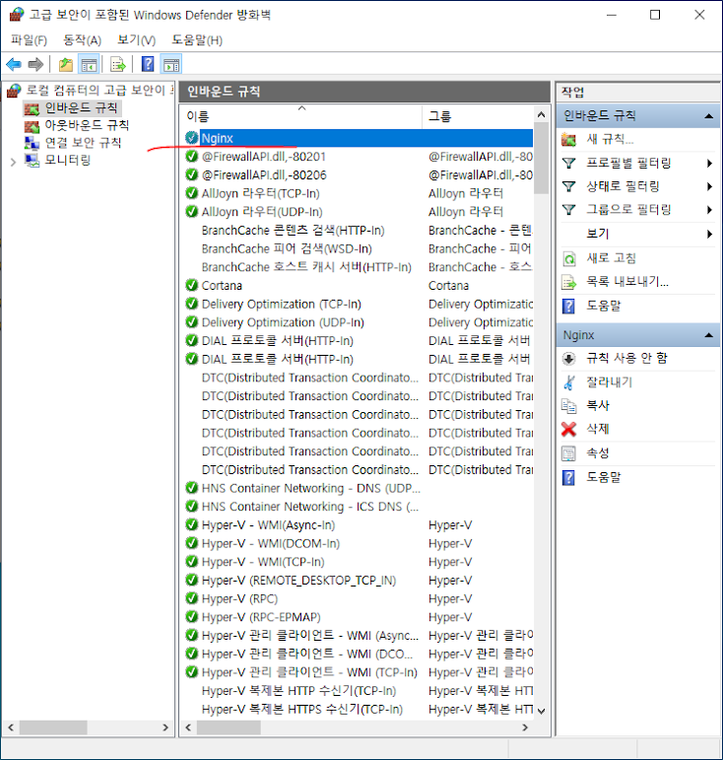The height and width of the screenshot is (760, 723).
Task: Select Delivery Optimization (UDP-In) rule
Action: (x=359, y=322)
